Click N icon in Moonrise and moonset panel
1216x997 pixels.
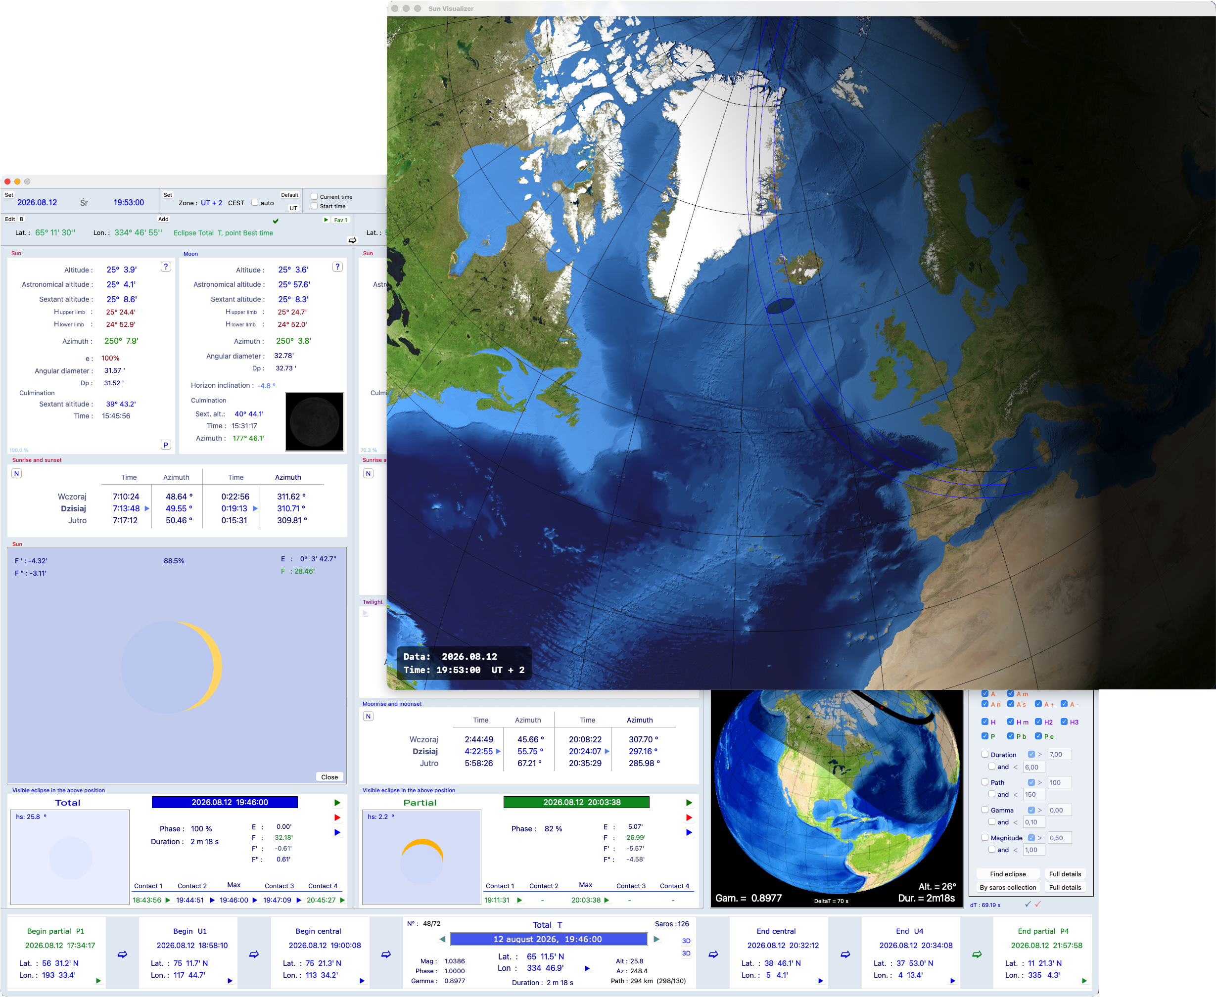(368, 716)
